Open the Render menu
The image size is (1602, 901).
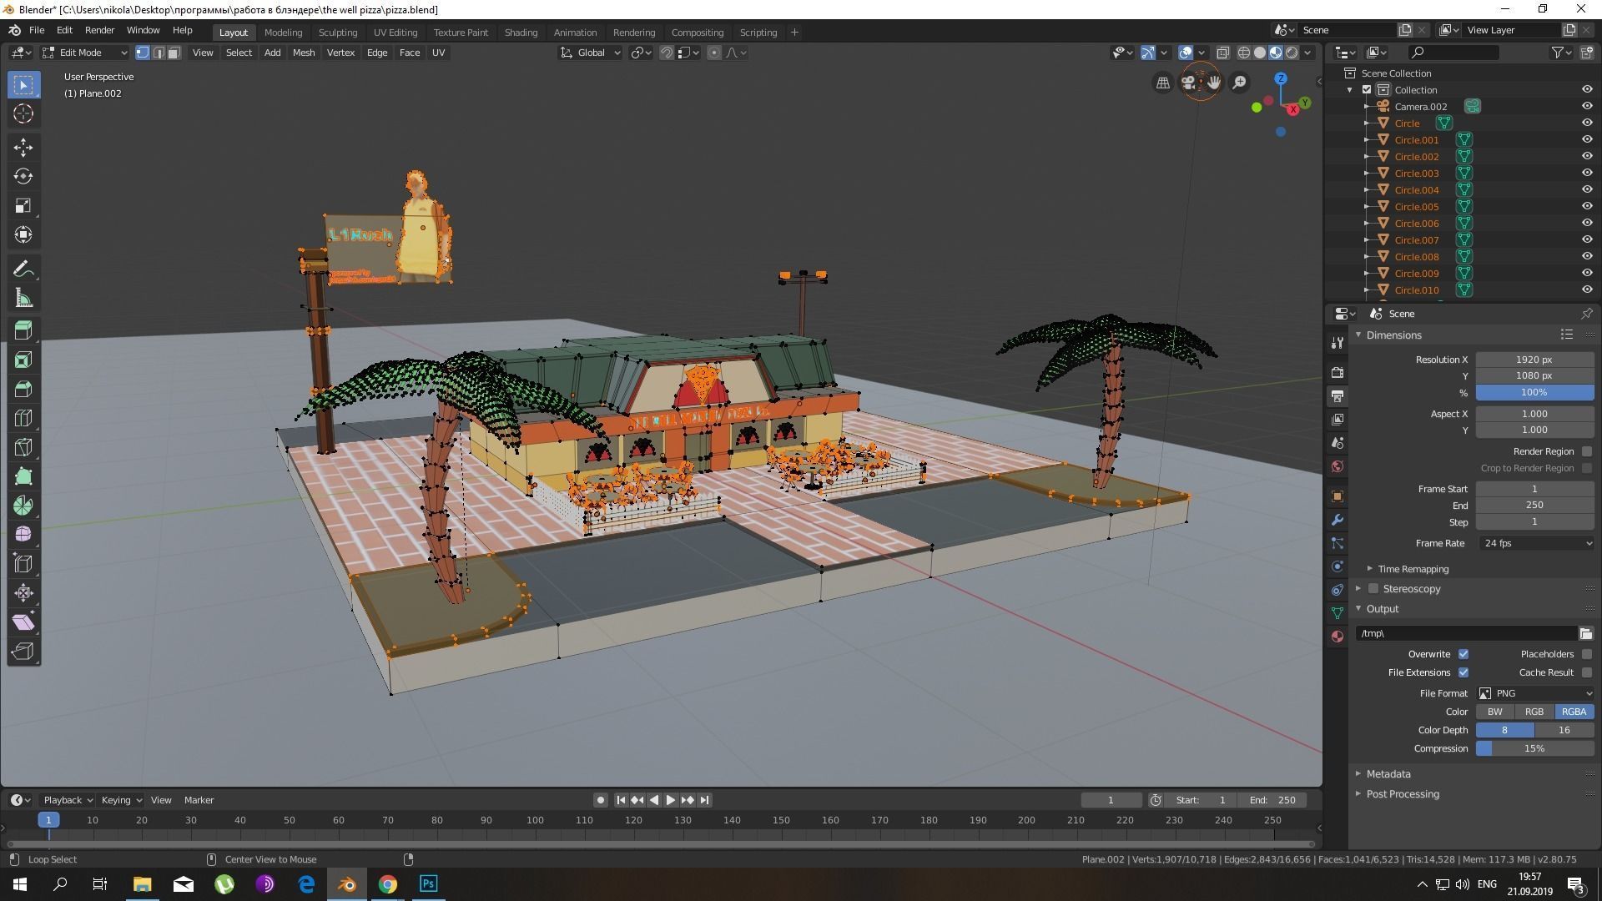99,30
